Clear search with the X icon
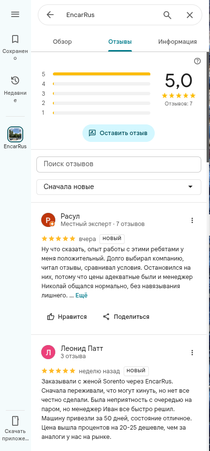 pos(190,15)
